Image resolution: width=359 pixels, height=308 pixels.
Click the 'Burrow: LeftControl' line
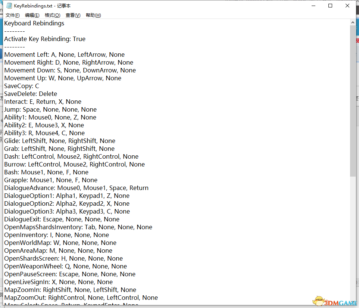[74, 164]
